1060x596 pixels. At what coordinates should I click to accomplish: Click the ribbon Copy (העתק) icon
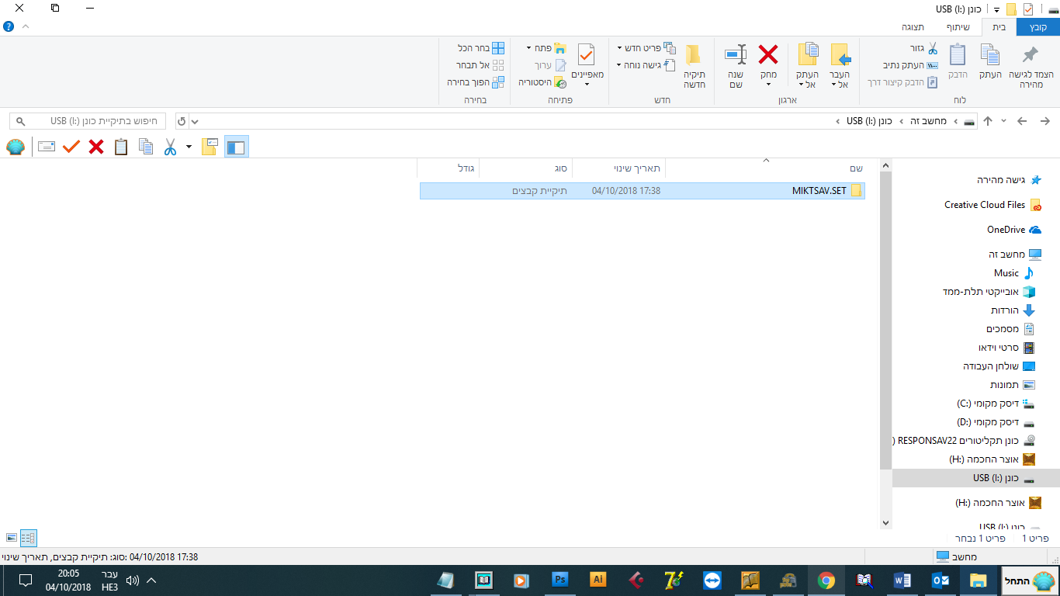(989, 54)
